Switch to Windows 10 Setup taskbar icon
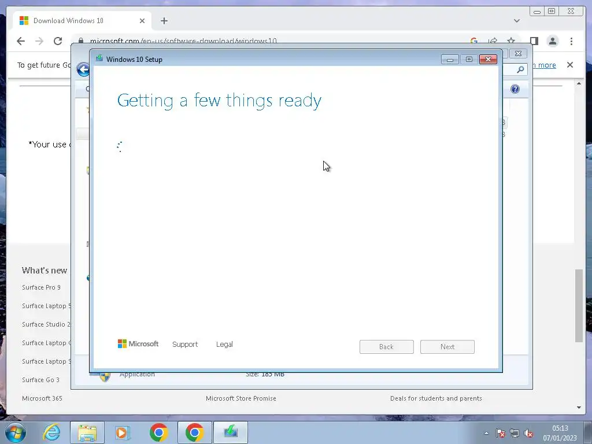 [231, 432]
